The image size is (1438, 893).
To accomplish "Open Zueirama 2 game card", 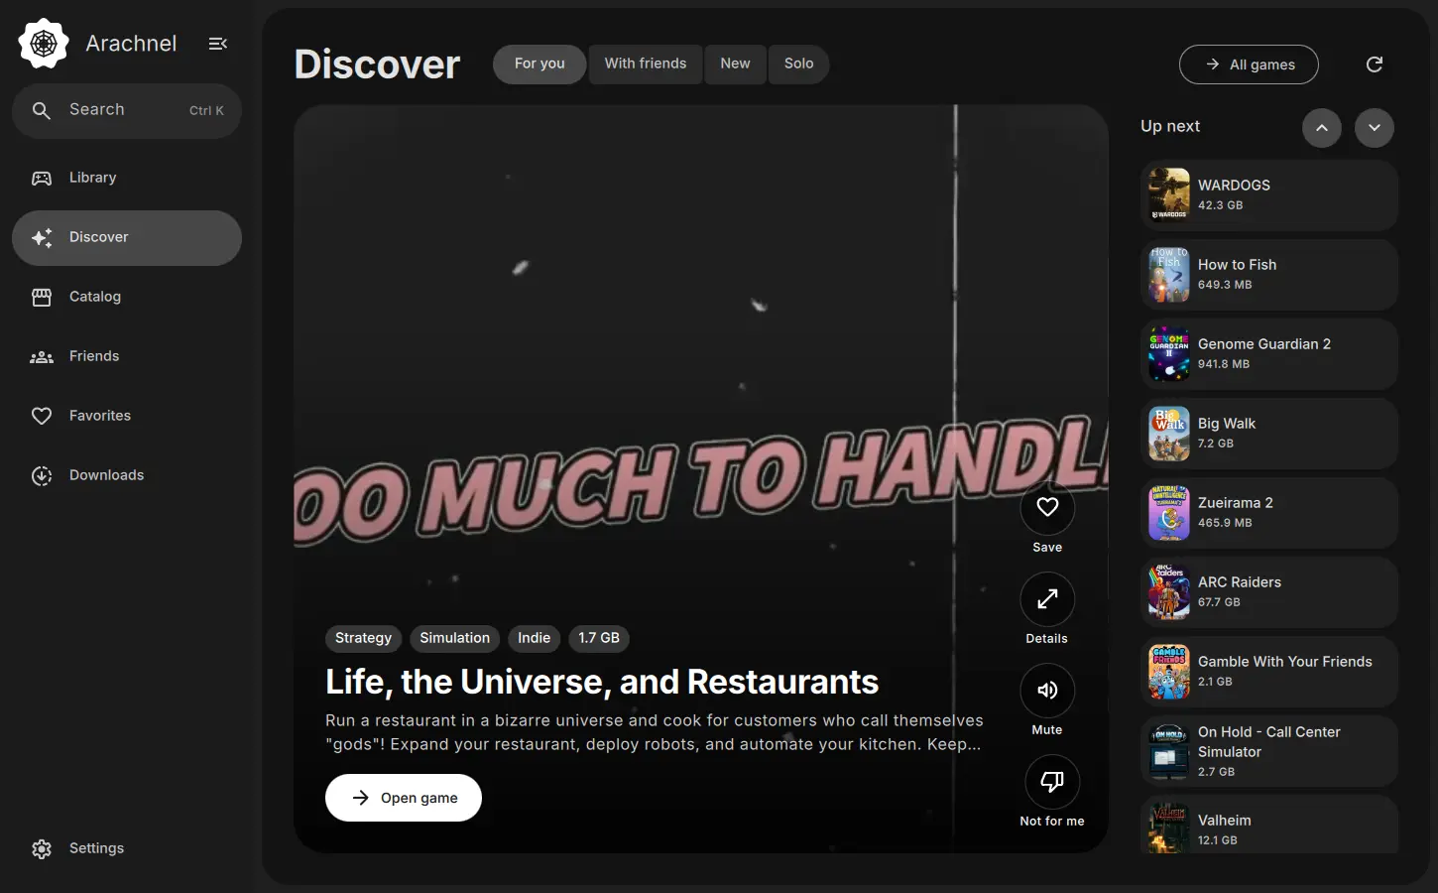I will point(1269,513).
